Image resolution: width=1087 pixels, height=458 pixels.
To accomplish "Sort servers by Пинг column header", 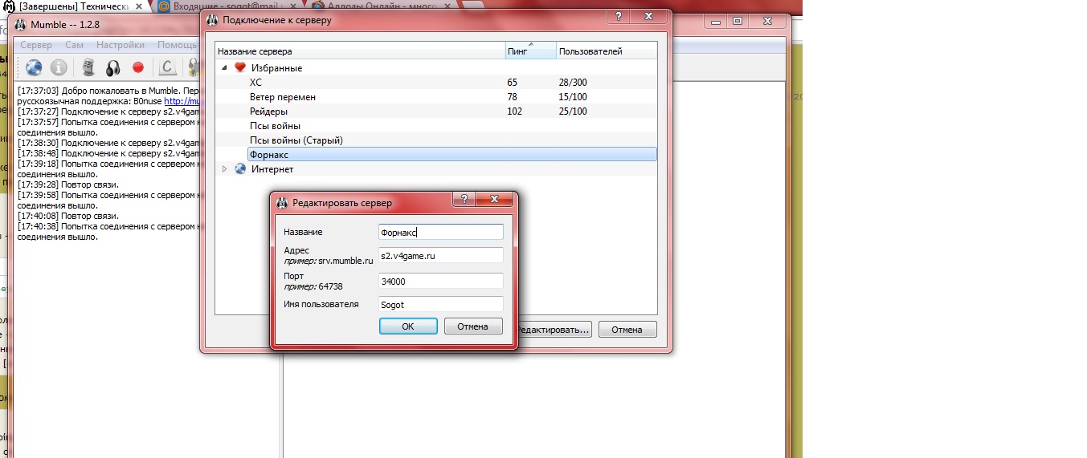I will (530, 51).
